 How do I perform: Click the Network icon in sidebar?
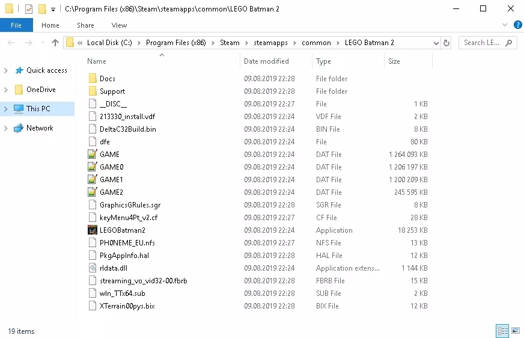[x=19, y=128]
